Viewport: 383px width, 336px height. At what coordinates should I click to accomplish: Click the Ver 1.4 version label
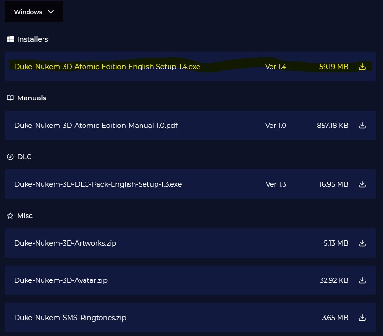pyautogui.click(x=275, y=67)
